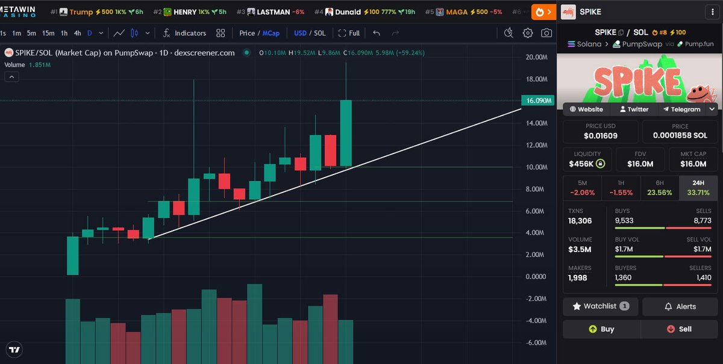
Task: Click the SOL price 0.0001858 box
Action: tap(680, 132)
